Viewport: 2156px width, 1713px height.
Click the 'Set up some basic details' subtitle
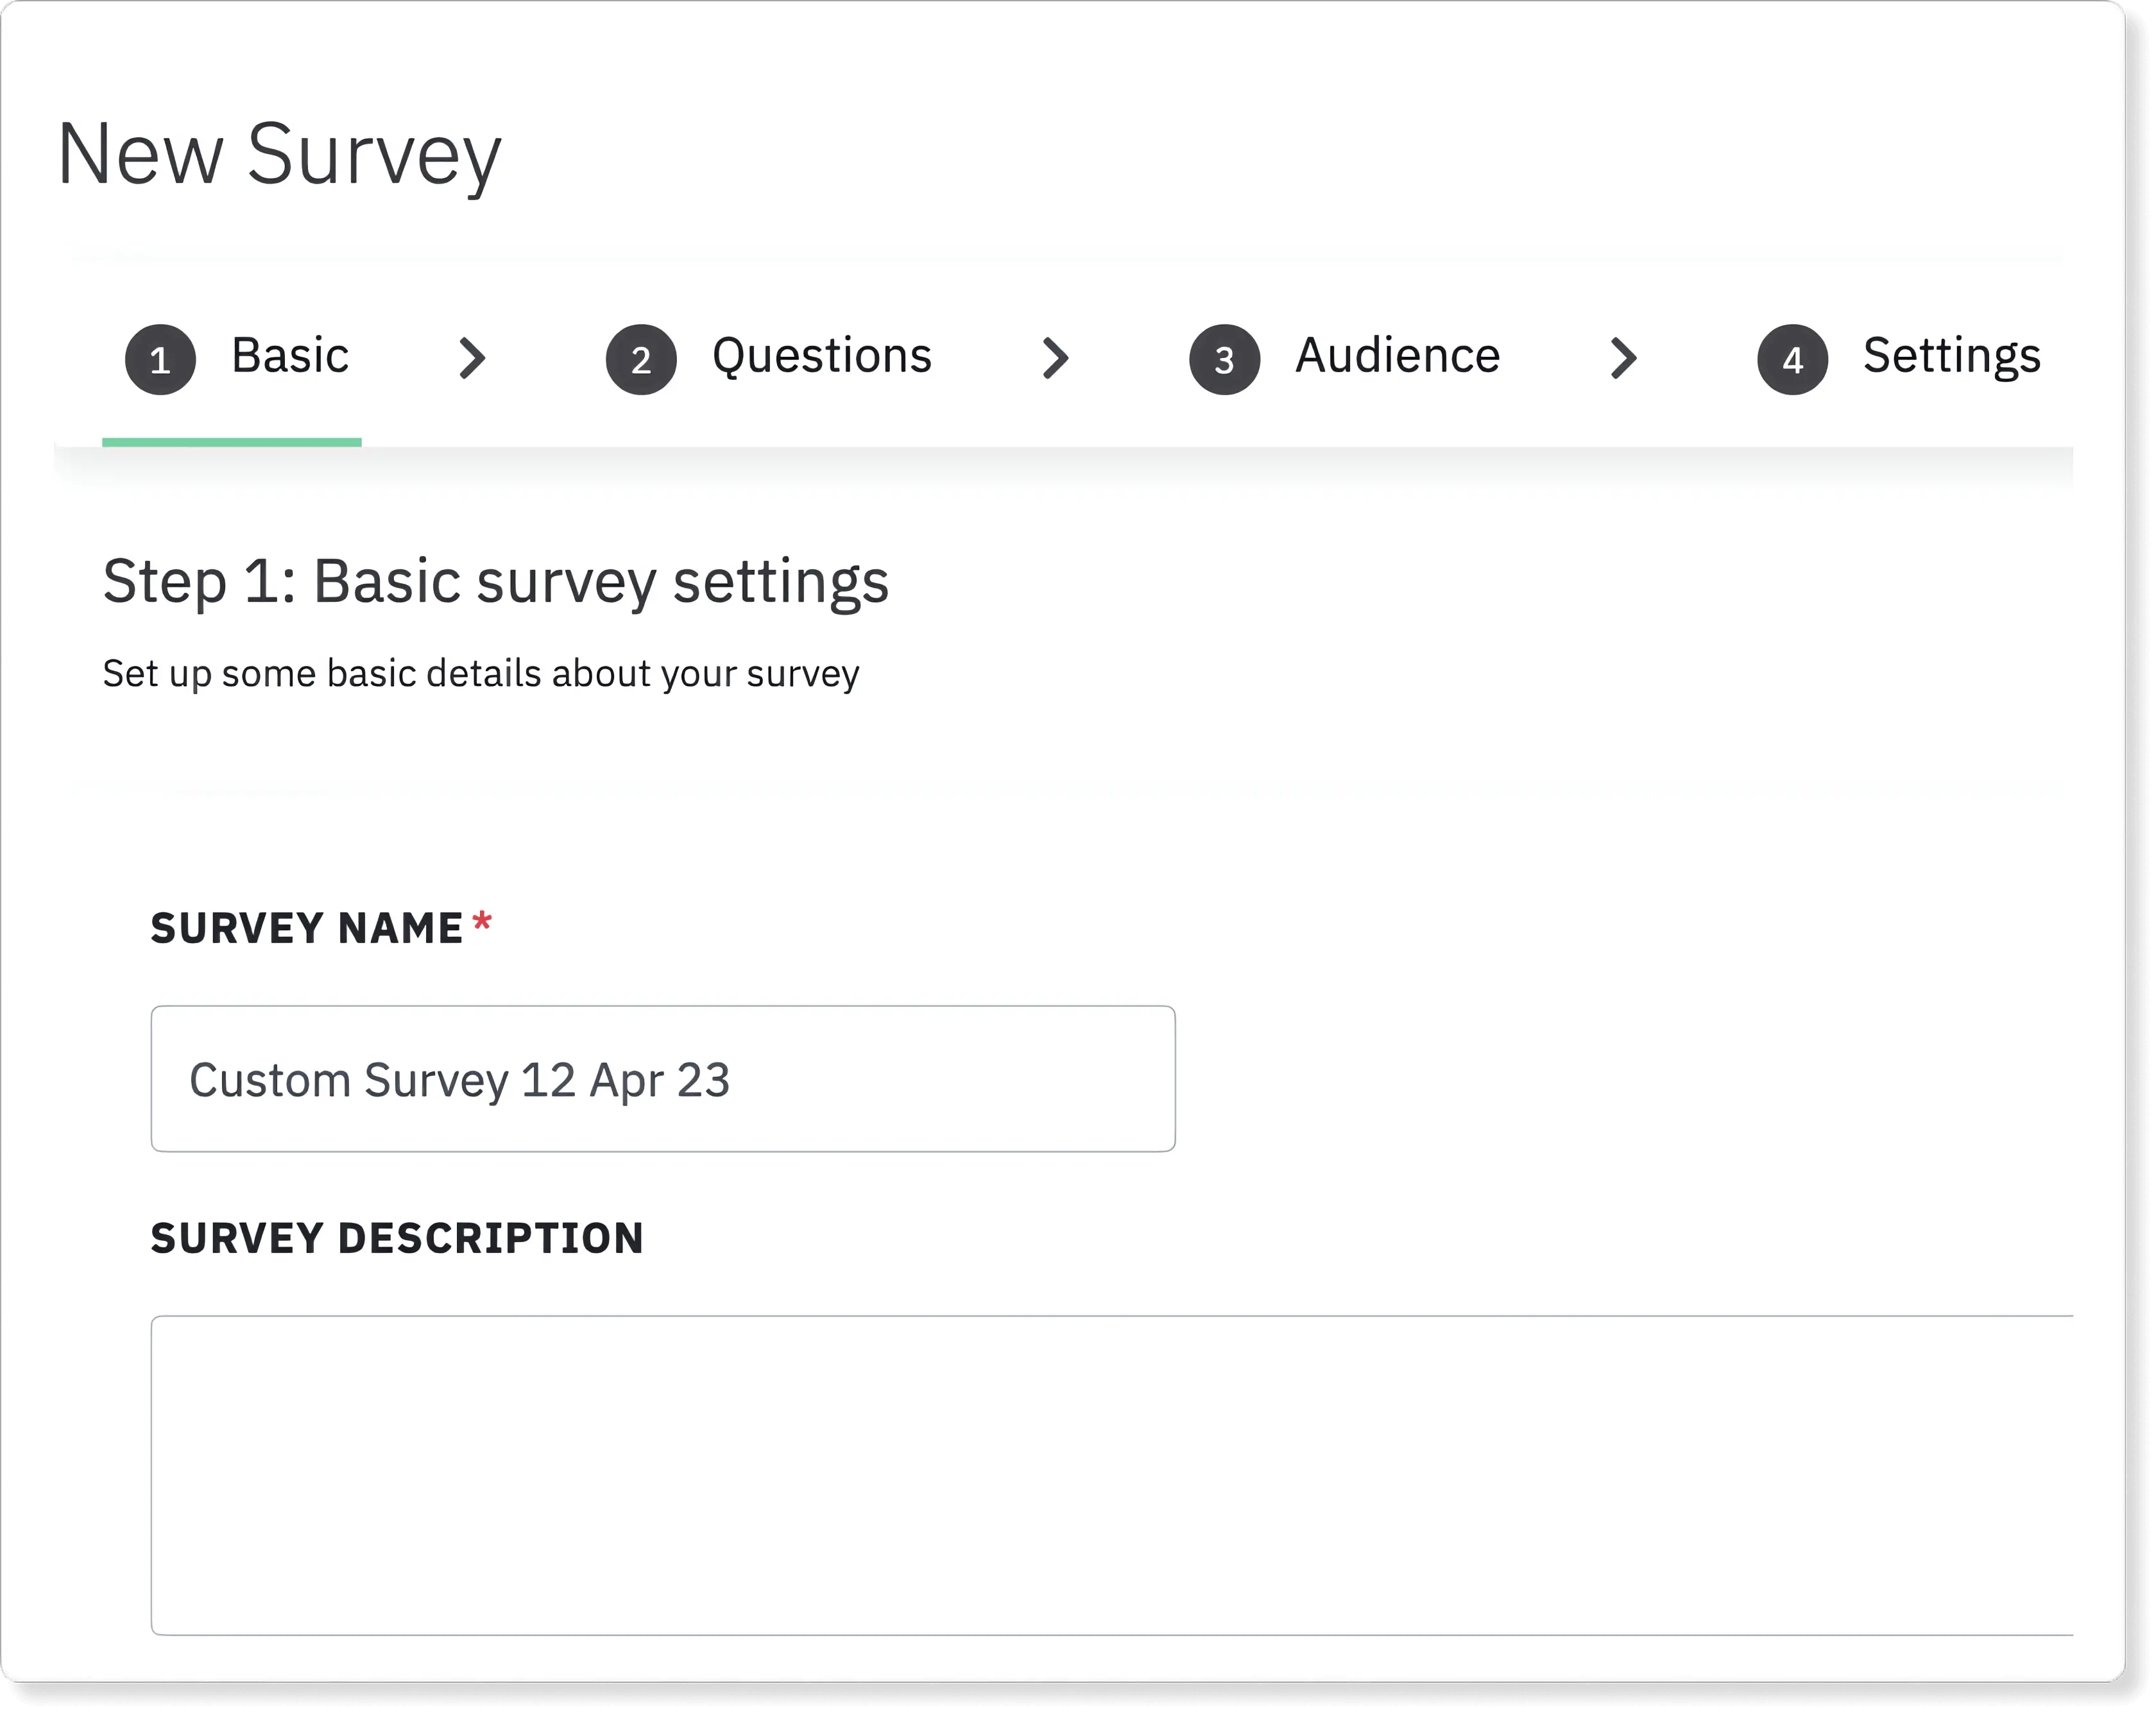coord(480,673)
